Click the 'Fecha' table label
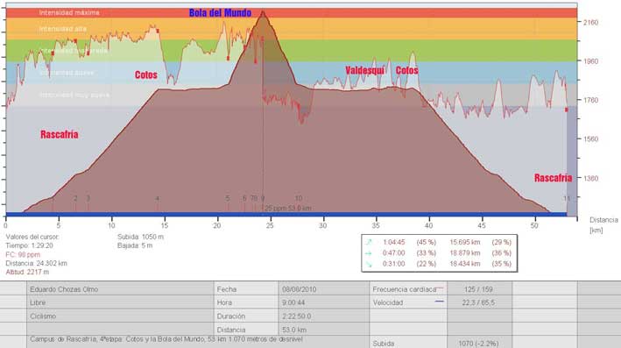This screenshot has height=348, width=621. click(x=227, y=289)
